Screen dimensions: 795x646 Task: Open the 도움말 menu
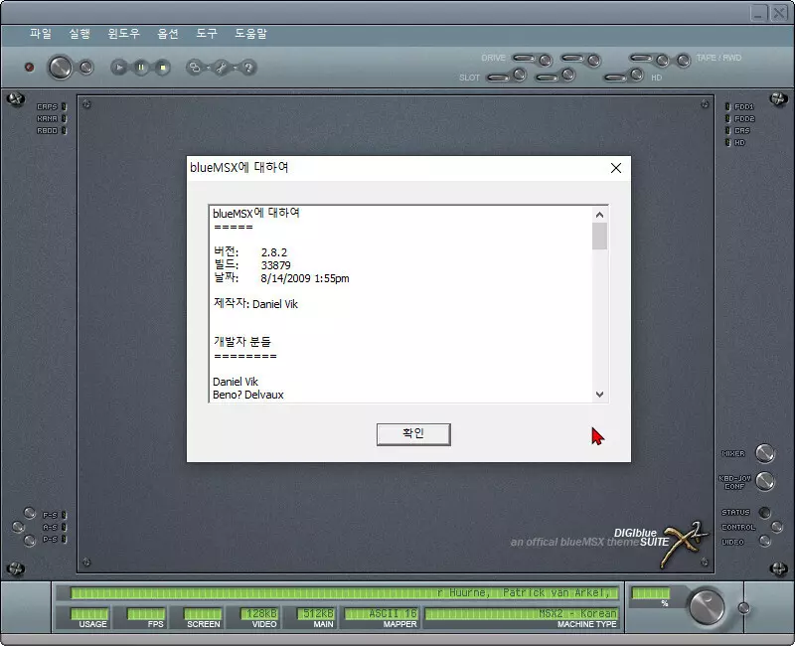[250, 34]
